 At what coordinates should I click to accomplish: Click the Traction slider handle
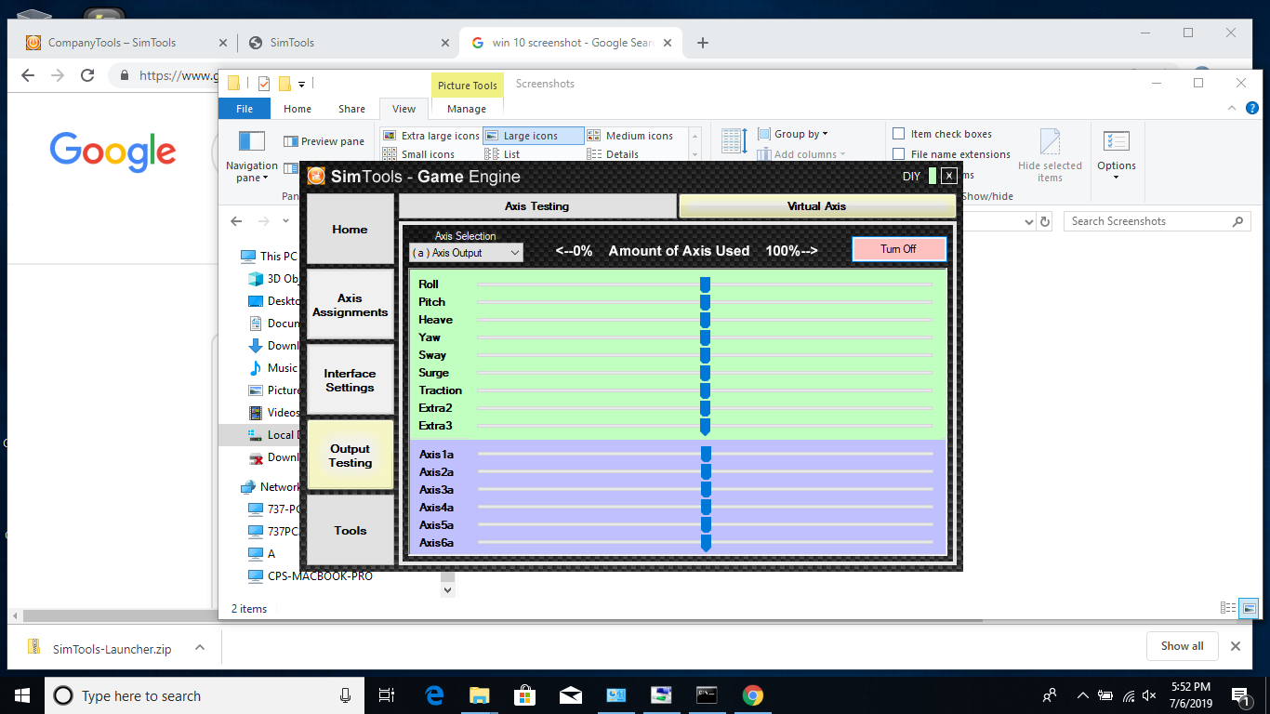[x=705, y=390]
